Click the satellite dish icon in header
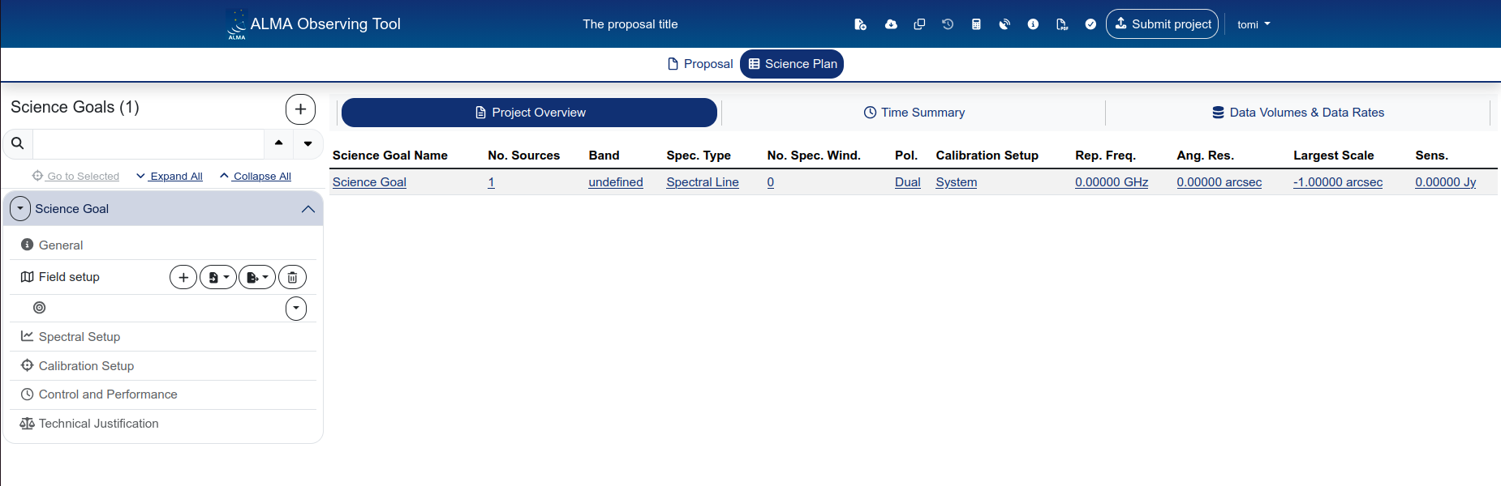The image size is (1501, 486). [x=1004, y=24]
